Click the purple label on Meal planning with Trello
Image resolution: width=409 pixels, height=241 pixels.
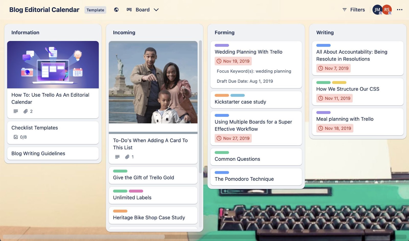(x=323, y=112)
